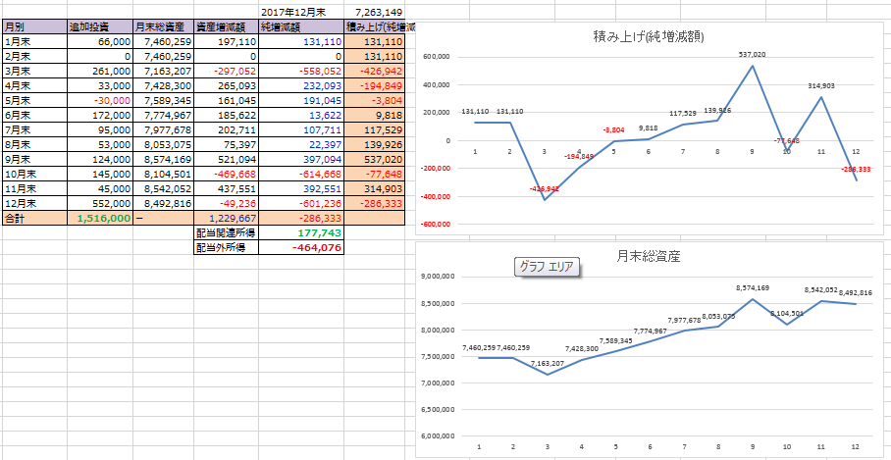Screen dimensions: 891x460
Task: Select the 3月末 row label
Action: [34, 71]
